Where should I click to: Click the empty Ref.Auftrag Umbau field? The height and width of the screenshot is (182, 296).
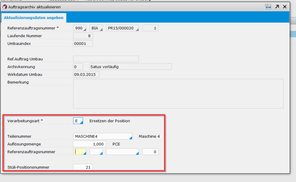(x=106, y=59)
